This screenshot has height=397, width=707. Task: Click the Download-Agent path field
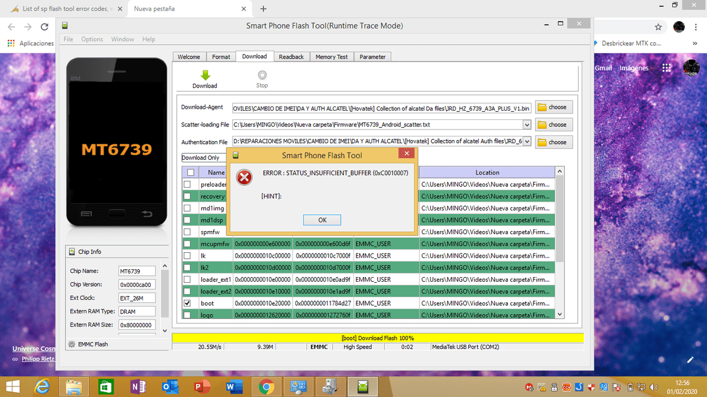(x=382, y=108)
